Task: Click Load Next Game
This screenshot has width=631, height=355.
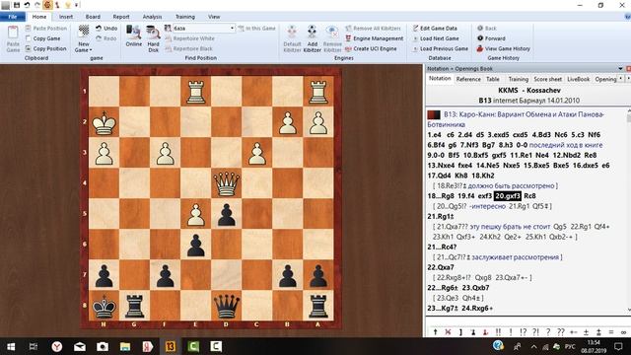Action: pyautogui.click(x=436, y=38)
